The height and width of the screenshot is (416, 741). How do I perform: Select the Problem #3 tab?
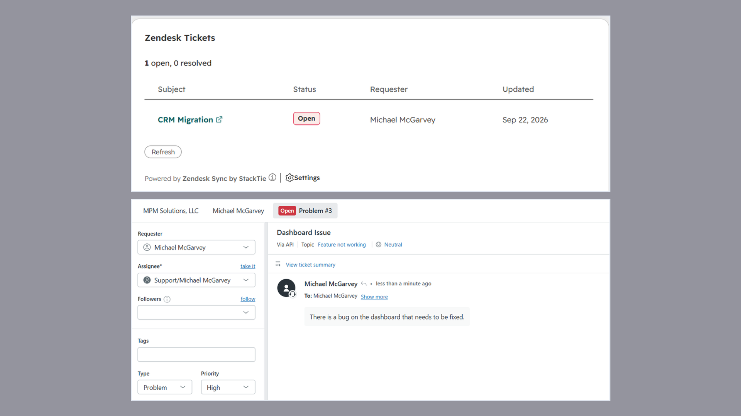pos(305,211)
